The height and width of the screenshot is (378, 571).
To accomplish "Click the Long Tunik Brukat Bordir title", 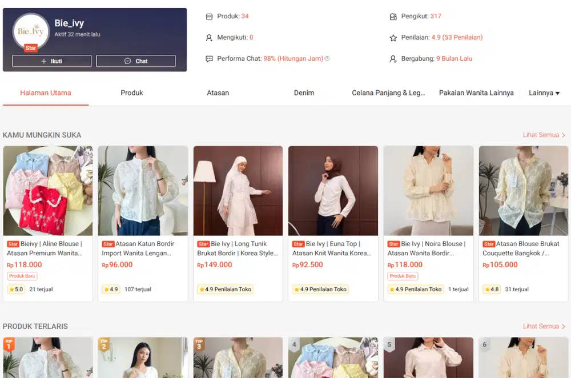I will coord(238,248).
